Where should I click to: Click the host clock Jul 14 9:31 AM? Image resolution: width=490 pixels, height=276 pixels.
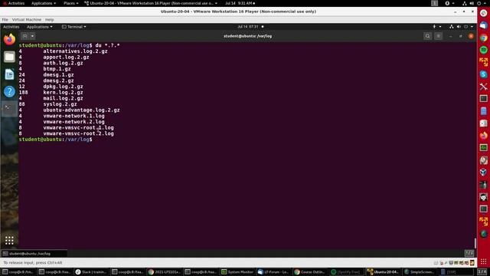pos(239,3)
